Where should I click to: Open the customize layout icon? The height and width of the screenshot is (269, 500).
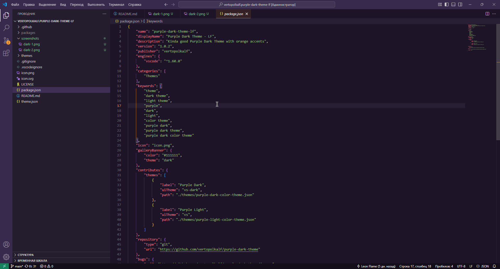(x=440, y=4)
